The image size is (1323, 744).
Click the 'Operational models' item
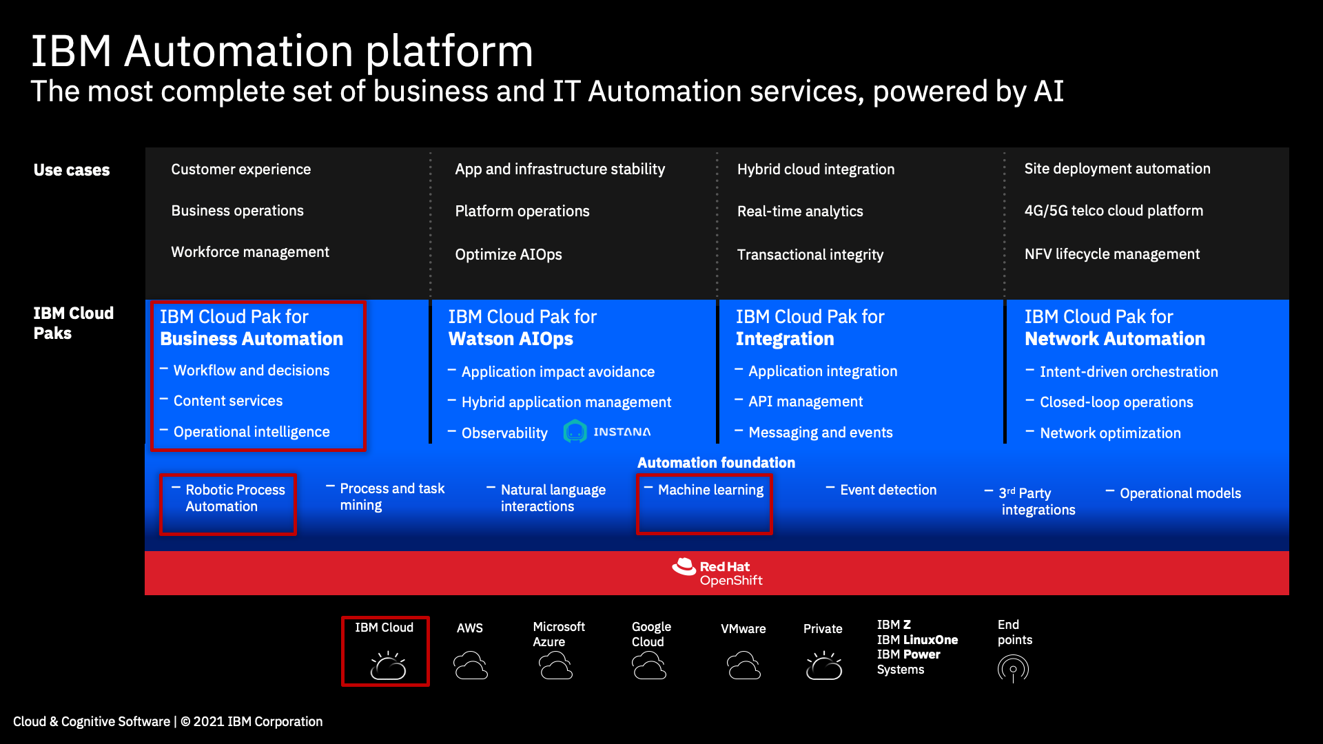(1180, 493)
